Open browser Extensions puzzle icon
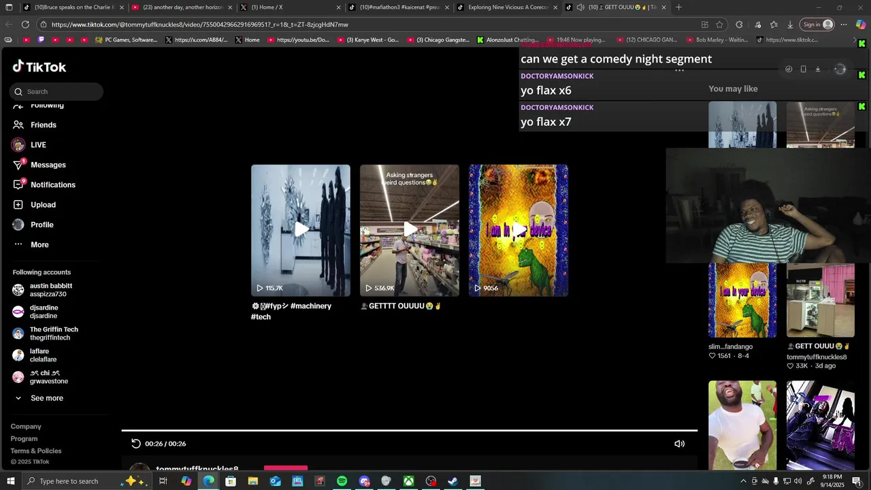This screenshot has width=871, height=490. (739, 24)
